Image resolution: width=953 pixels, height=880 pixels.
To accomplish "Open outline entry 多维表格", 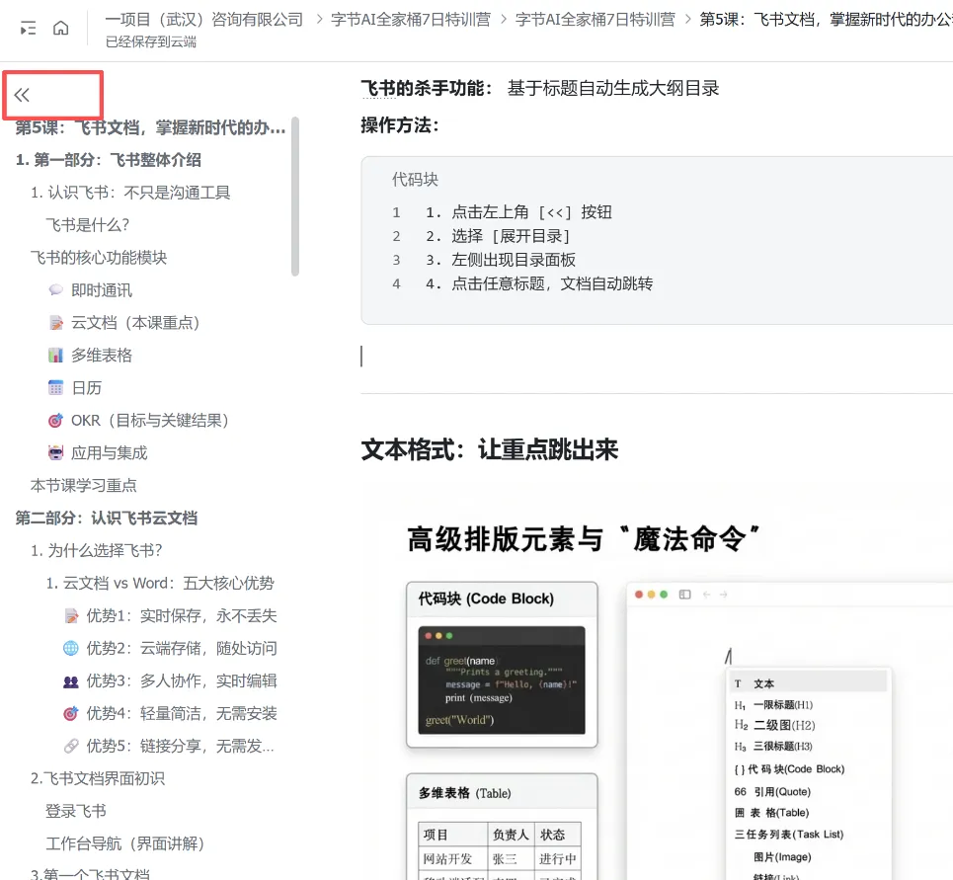I will pos(102,356).
